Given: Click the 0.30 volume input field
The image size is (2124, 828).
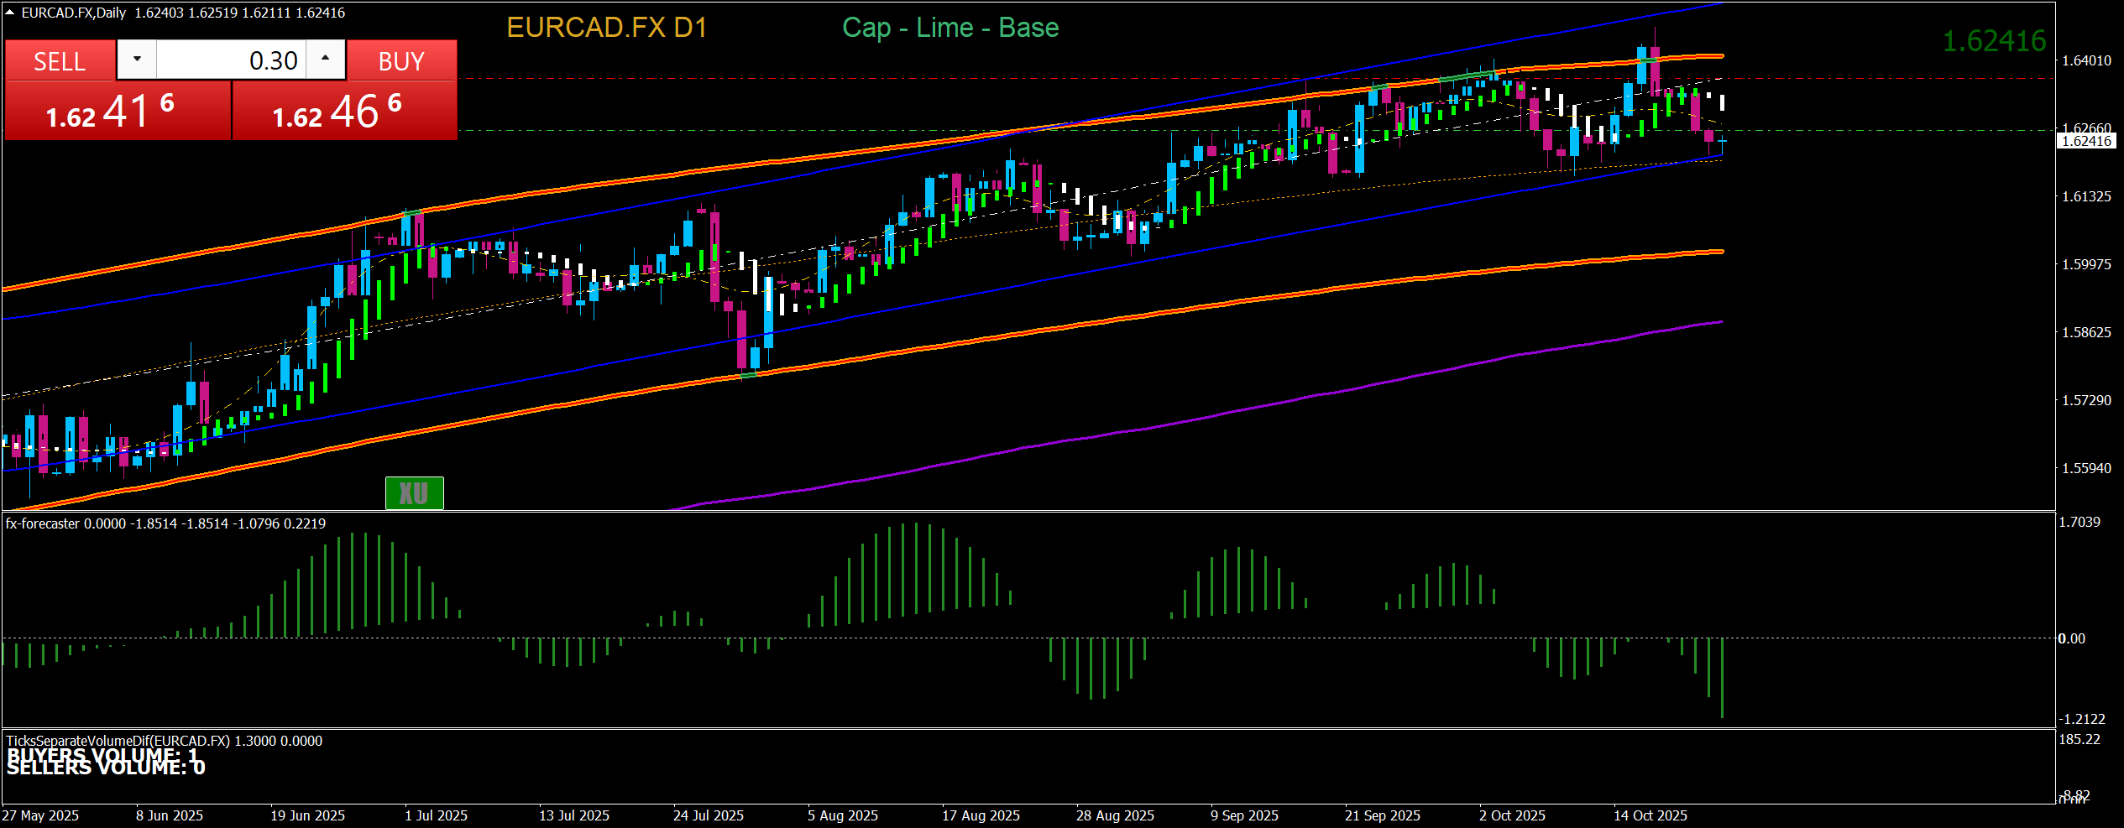Looking at the screenshot, I should coord(231,60).
